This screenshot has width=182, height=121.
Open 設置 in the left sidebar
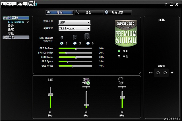pyautogui.click(x=11, y=26)
